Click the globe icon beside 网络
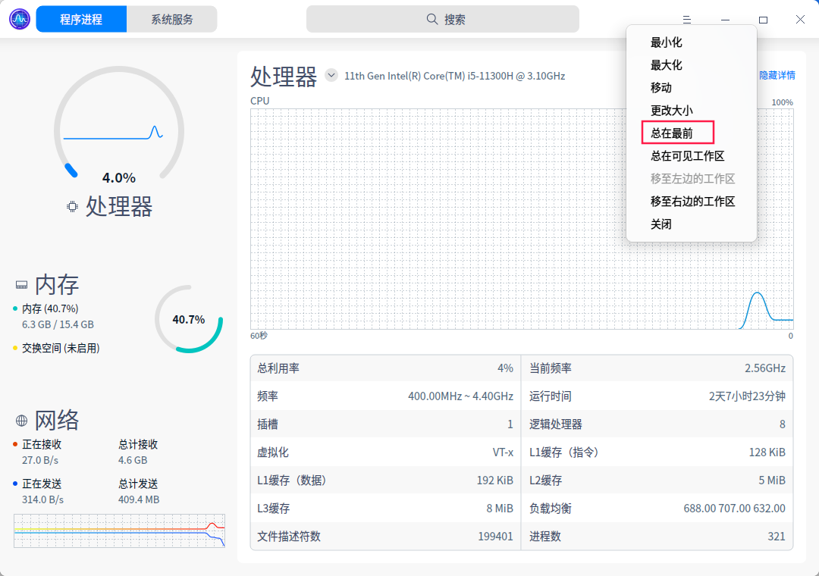The height and width of the screenshot is (576, 819). pyautogui.click(x=21, y=421)
